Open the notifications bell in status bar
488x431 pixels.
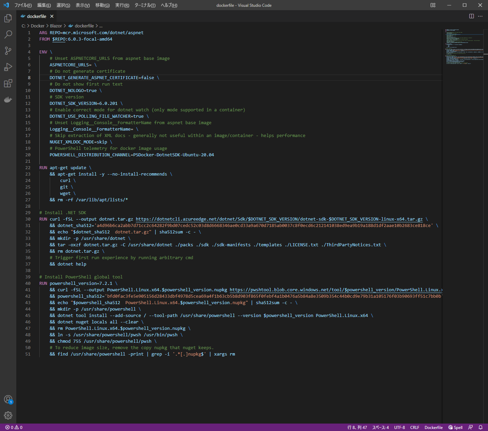(481, 427)
